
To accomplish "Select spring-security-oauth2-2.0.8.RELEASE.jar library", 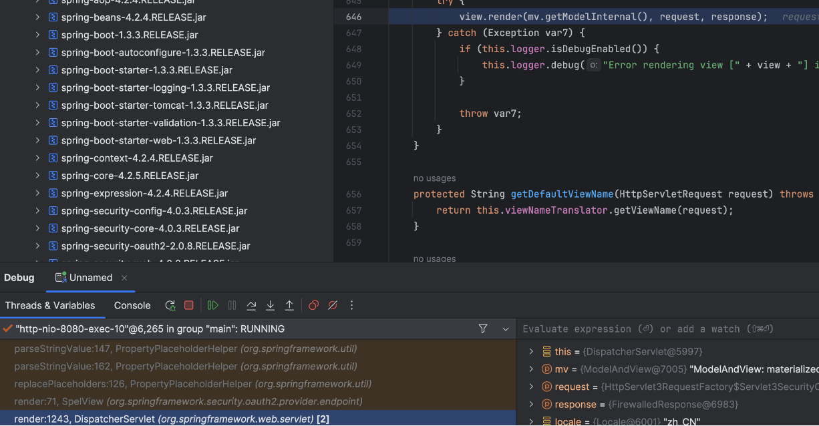I will pos(156,246).
